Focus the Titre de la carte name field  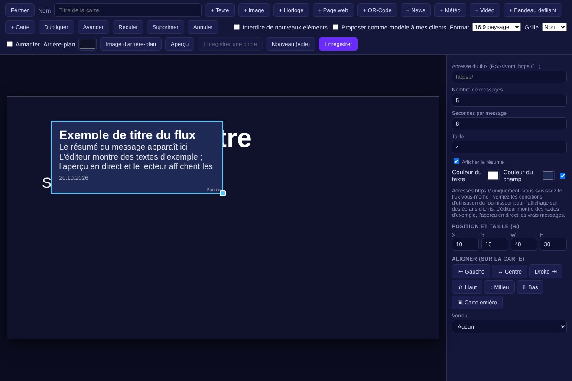pos(128,10)
